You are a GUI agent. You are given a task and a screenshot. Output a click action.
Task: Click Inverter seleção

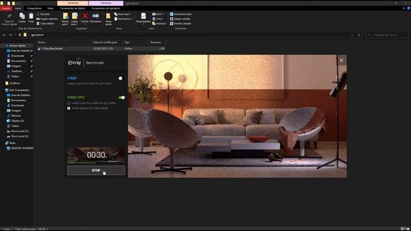[x=180, y=24]
